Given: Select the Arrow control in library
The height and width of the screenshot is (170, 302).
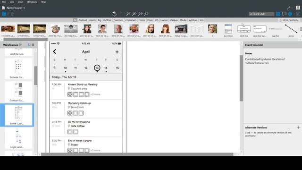Looking at the screenshot, I should pos(291,30).
